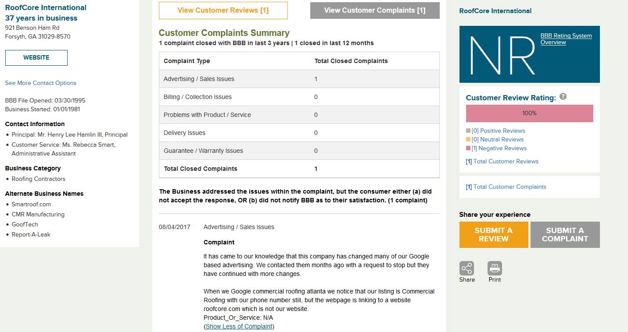This screenshot has height=332, width=628.
Task: Open Total Customer Complaints link
Action: (506, 187)
